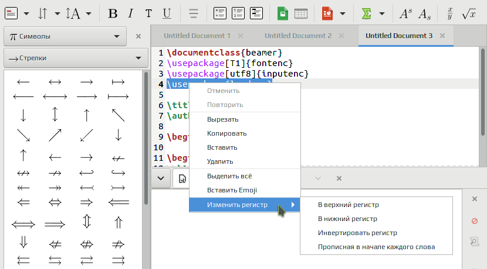Viewport: 487px width, 269px height.
Task: Click the green insert image icon
Action: coord(282,13)
